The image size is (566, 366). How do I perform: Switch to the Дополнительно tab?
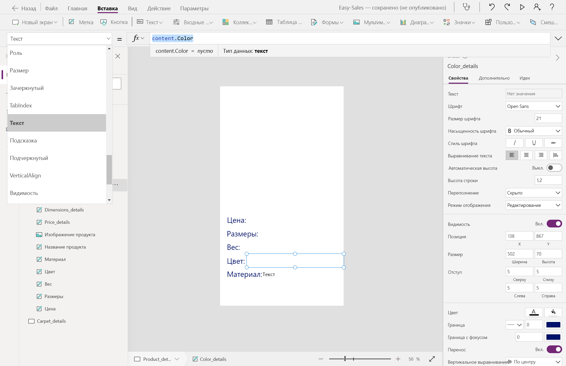pyautogui.click(x=494, y=78)
